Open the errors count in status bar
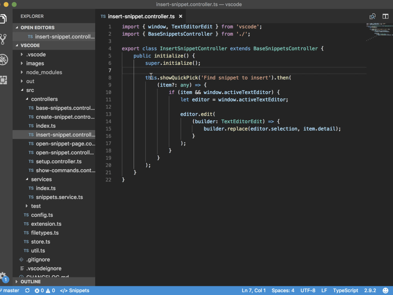 [39, 291]
